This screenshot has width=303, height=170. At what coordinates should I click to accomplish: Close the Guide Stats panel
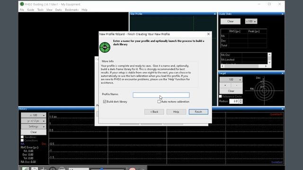pyautogui.click(x=283, y=14)
